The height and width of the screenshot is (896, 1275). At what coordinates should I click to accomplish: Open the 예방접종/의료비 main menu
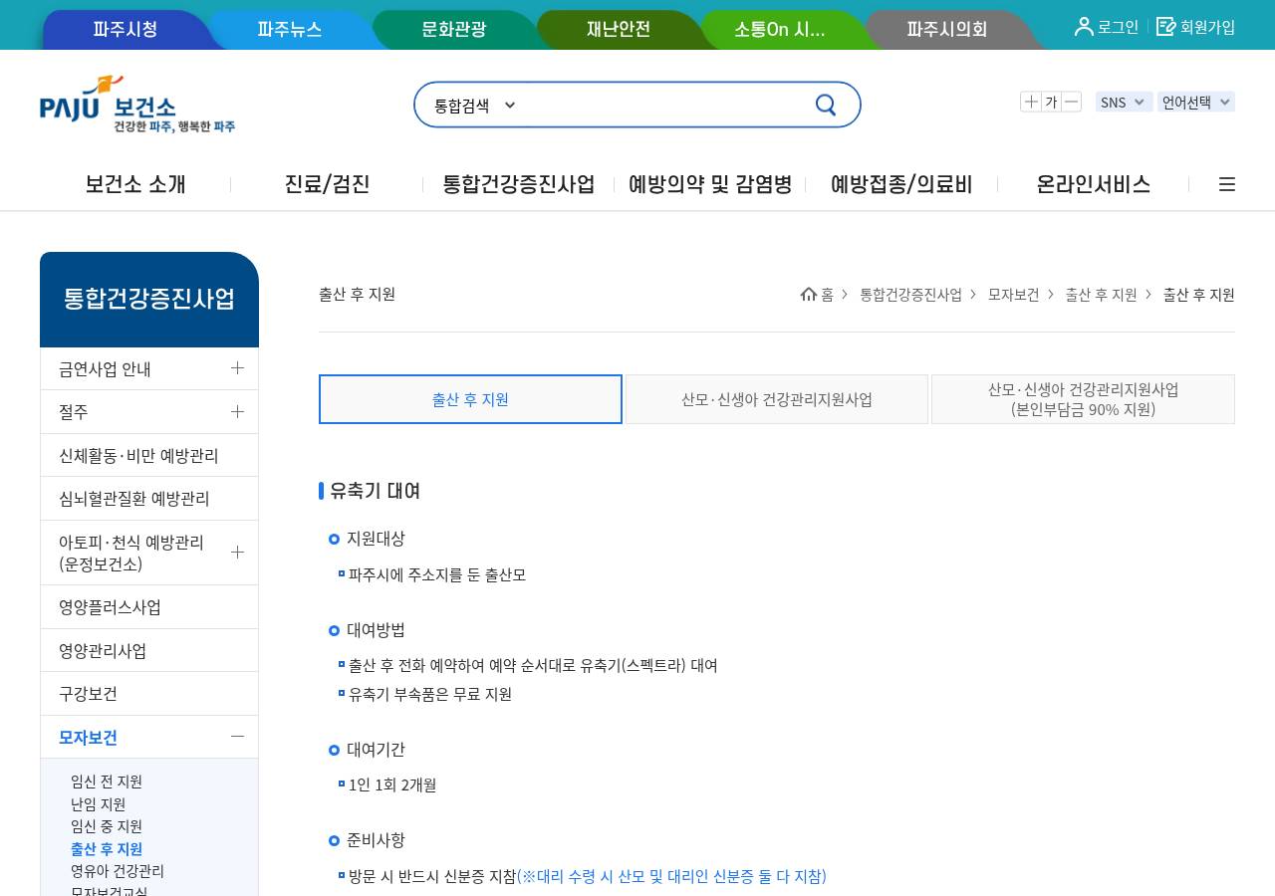901,184
